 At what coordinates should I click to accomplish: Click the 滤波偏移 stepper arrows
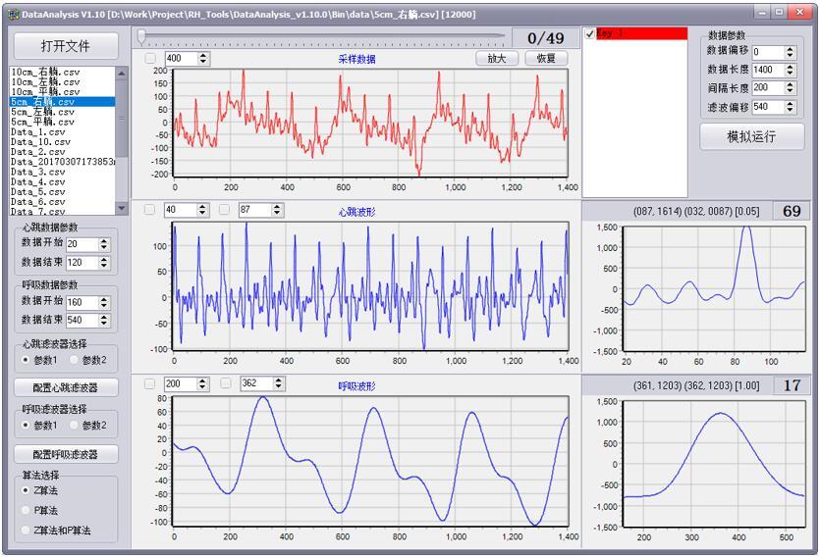790,107
